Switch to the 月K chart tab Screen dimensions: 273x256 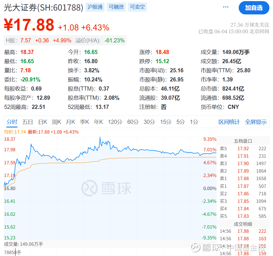click(x=71, y=122)
